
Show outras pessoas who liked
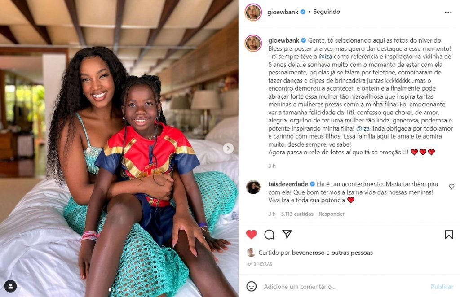[x=352, y=253]
